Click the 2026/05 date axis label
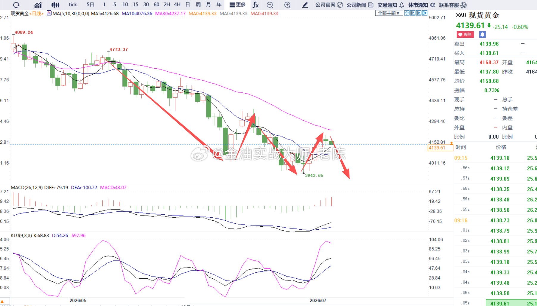Image resolution: width=537 pixels, height=306 pixels. [78, 301]
